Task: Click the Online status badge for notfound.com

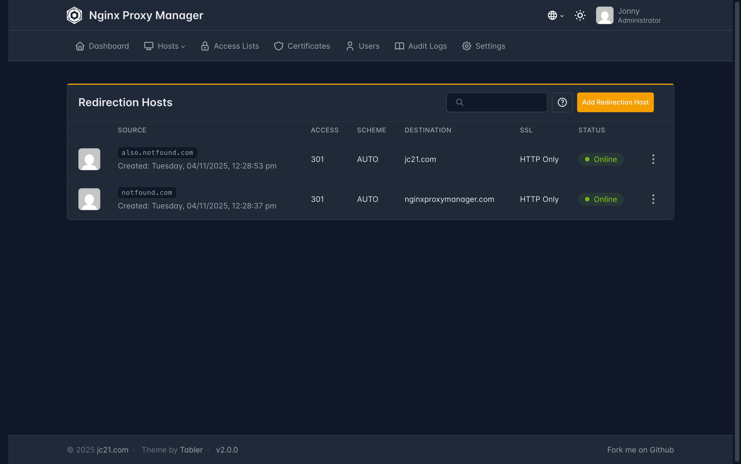Action: (600, 199)
